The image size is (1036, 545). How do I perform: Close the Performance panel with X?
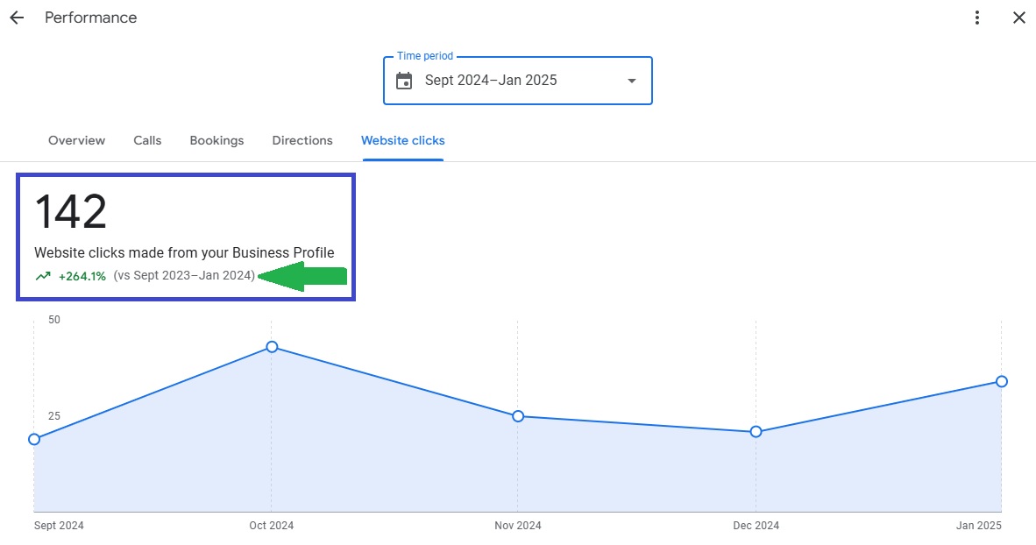click(x=1018, y=18)
